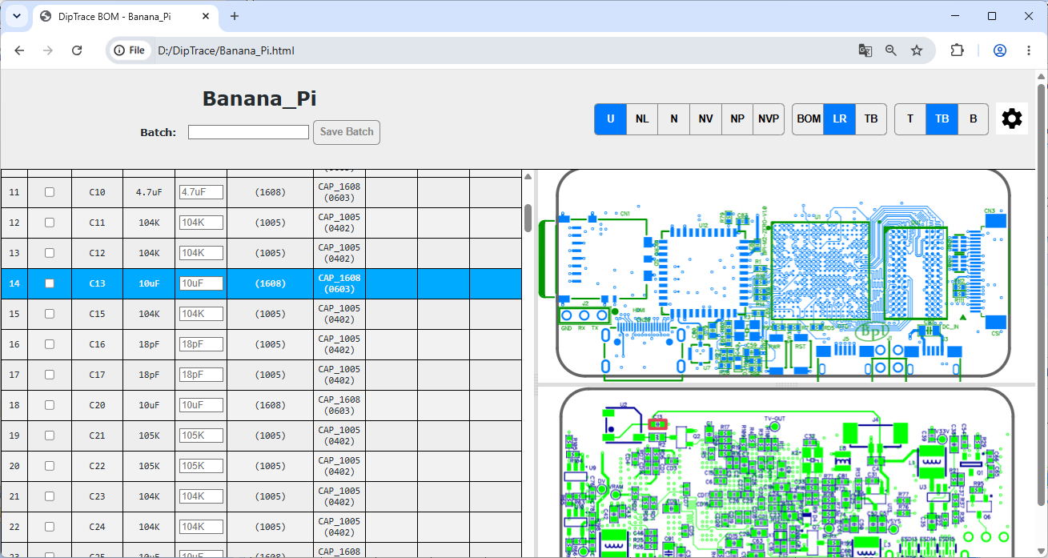
Task: Click the C23 reference cell
Action: coord(97,496)
